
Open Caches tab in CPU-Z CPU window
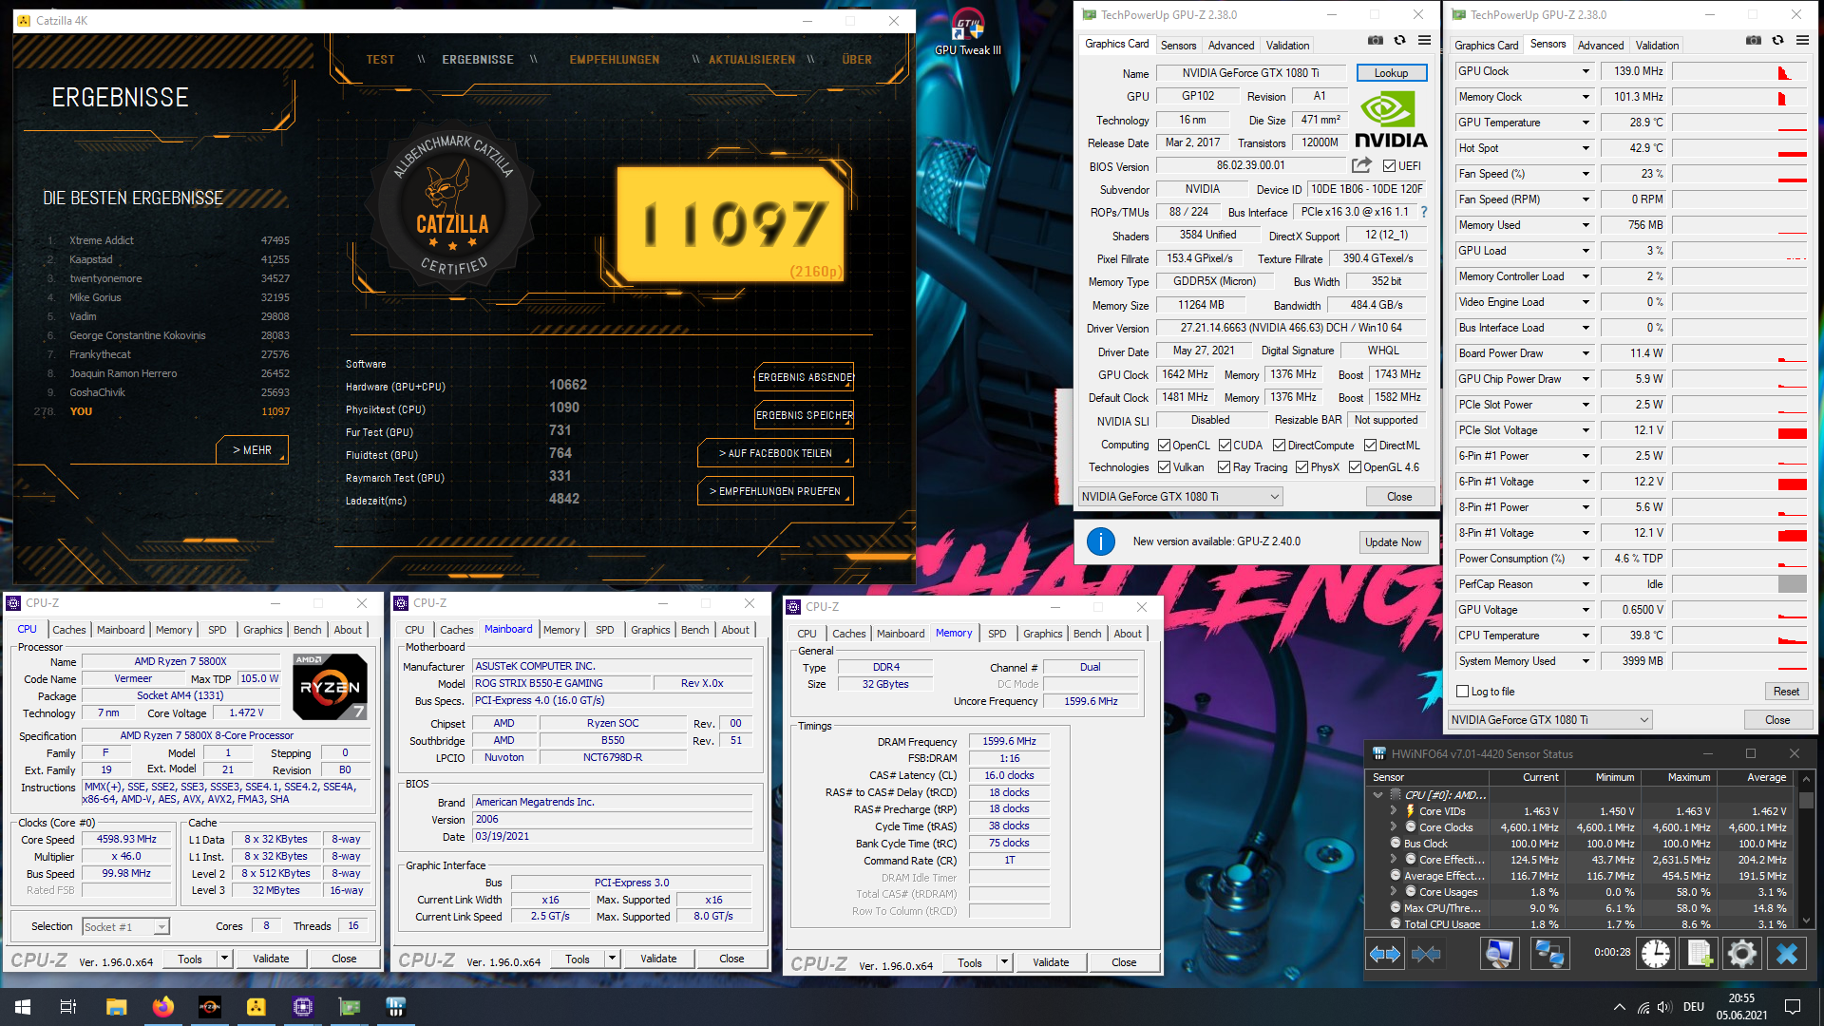click(x=69, y=630)
